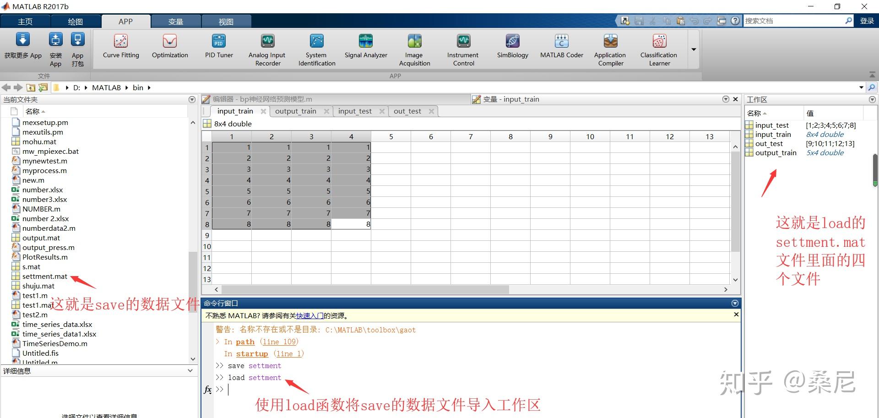Viewport: 879px width, 418px height.
Task: Collapse the ribbon with the minimize arrow
Action: tap(872, 74)
